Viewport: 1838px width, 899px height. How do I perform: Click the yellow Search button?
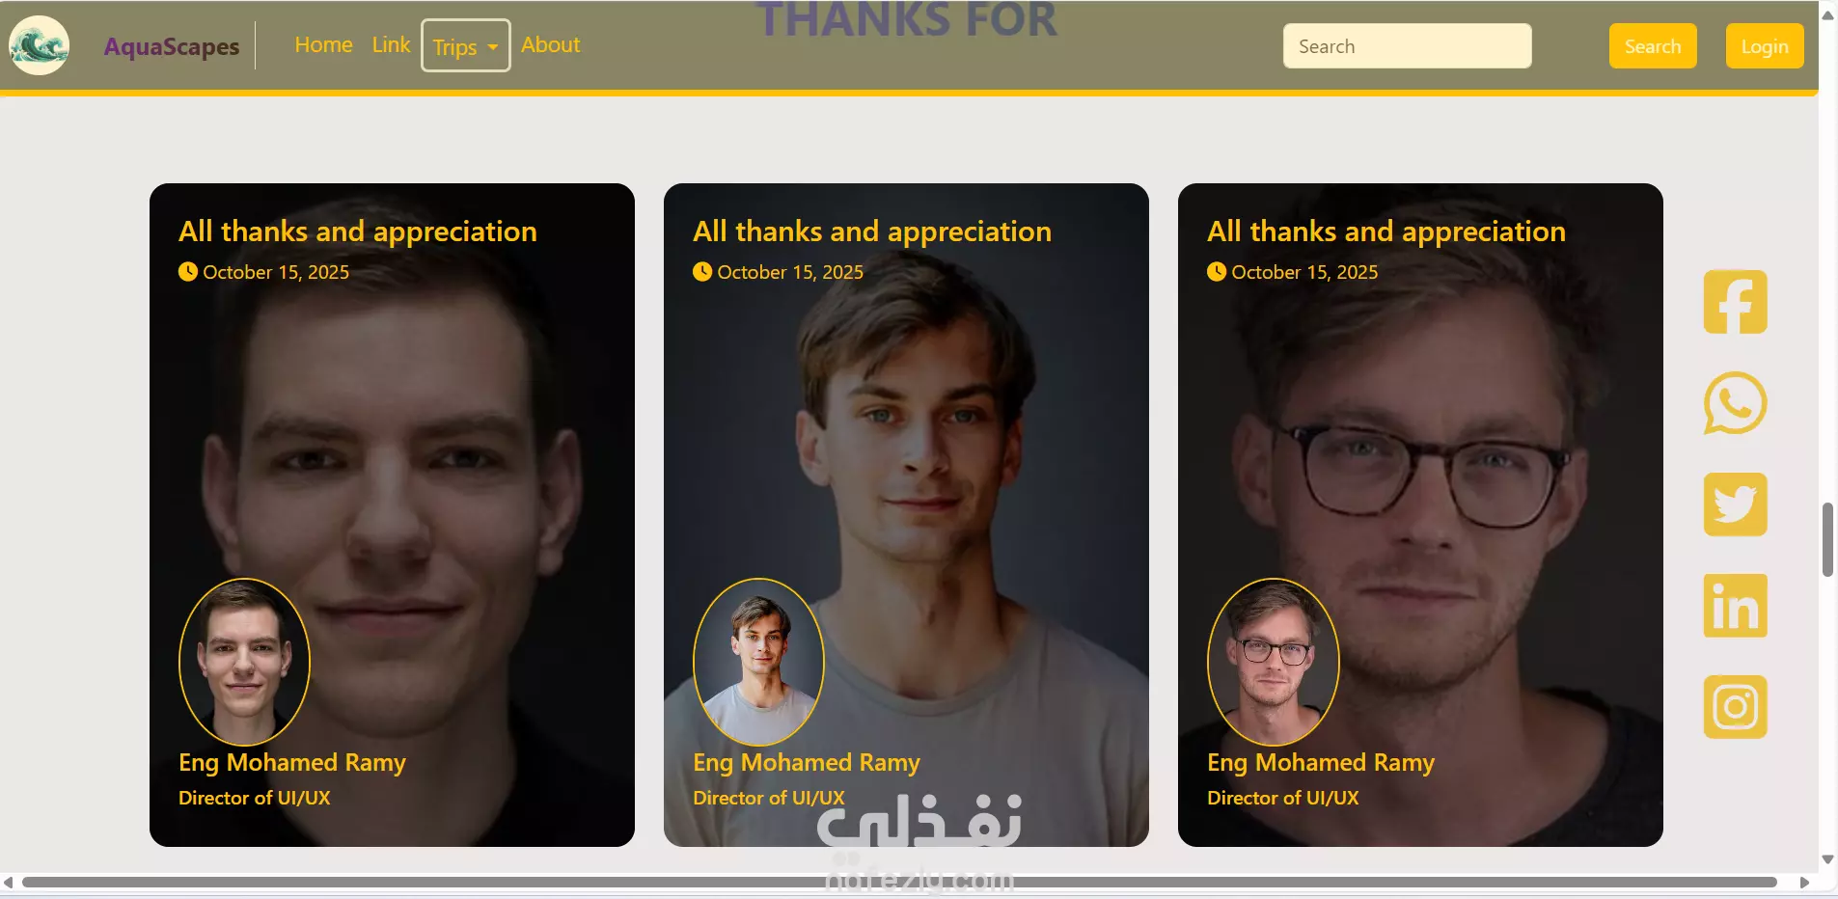(x=1653, y=46)
